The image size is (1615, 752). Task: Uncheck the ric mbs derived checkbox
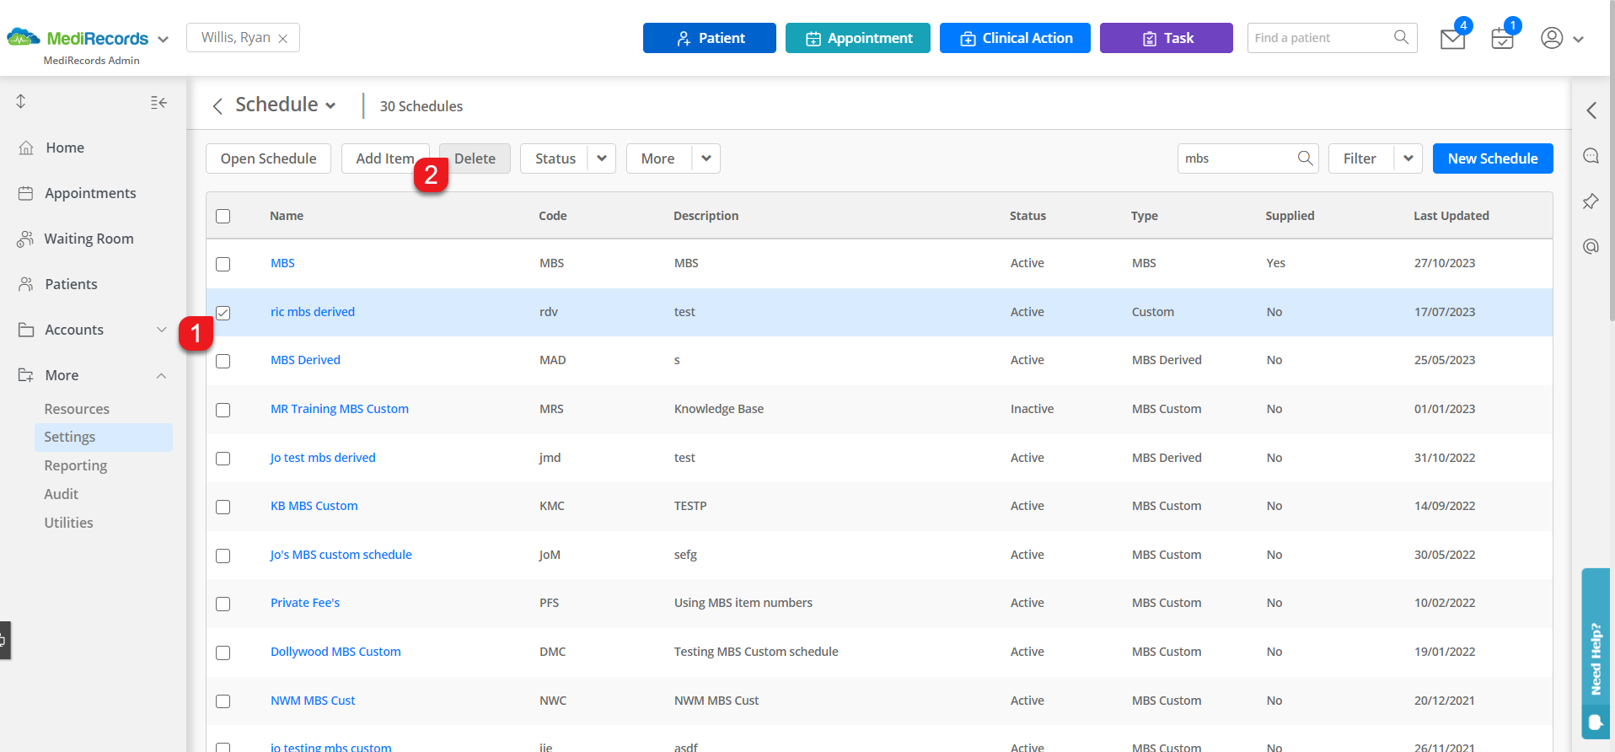(223, 313)
